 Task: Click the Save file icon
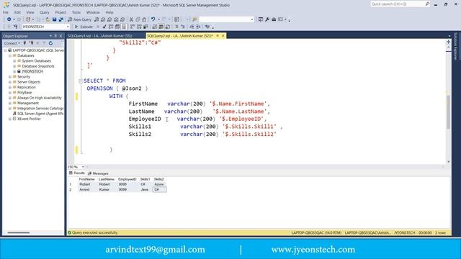[x=55, y=19]
